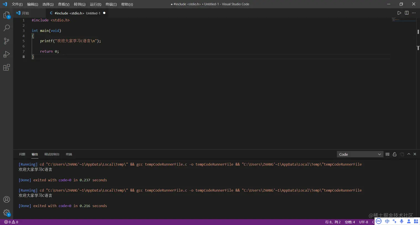Maximize panel with the chevron up
The image size is (420, 225).
[x=409, y=154]
